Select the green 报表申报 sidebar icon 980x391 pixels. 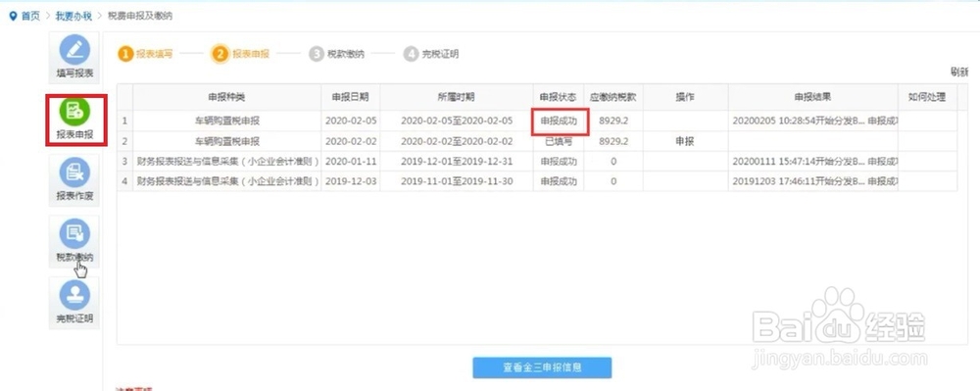75,120
